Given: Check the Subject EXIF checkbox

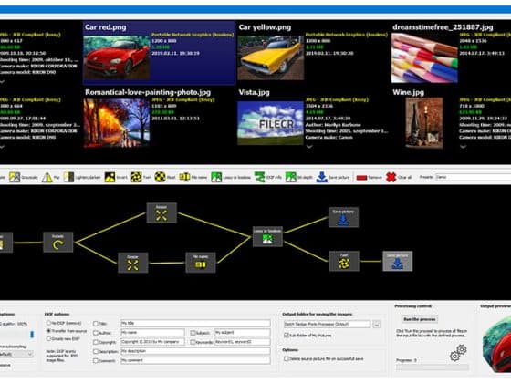Looking at the screenshot, I should tap(193, 333).
